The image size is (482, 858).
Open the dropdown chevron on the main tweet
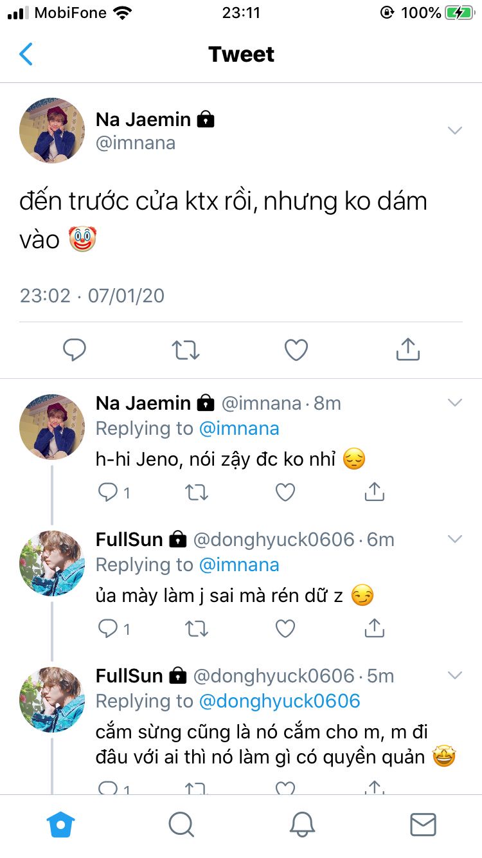455,131
